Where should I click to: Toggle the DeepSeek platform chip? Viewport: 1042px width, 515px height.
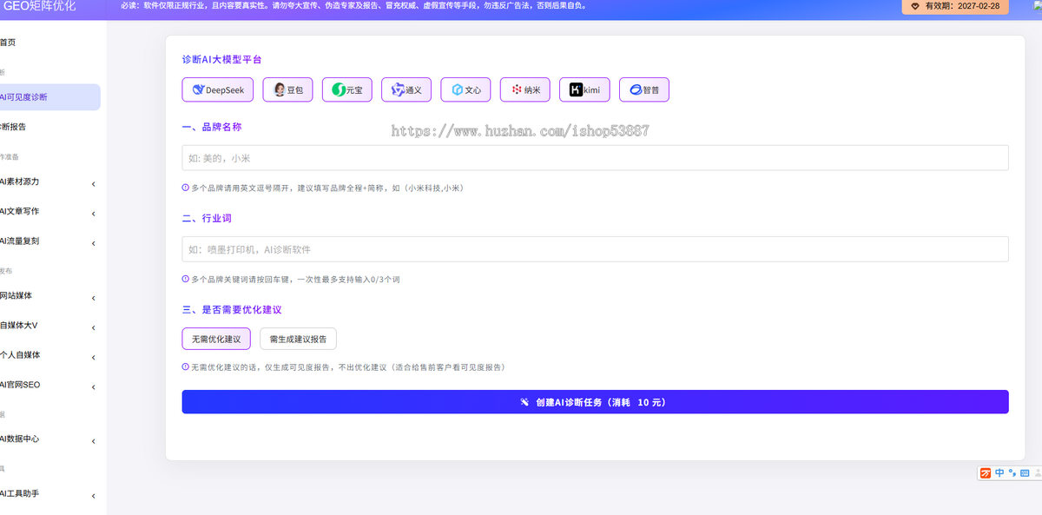218,89
